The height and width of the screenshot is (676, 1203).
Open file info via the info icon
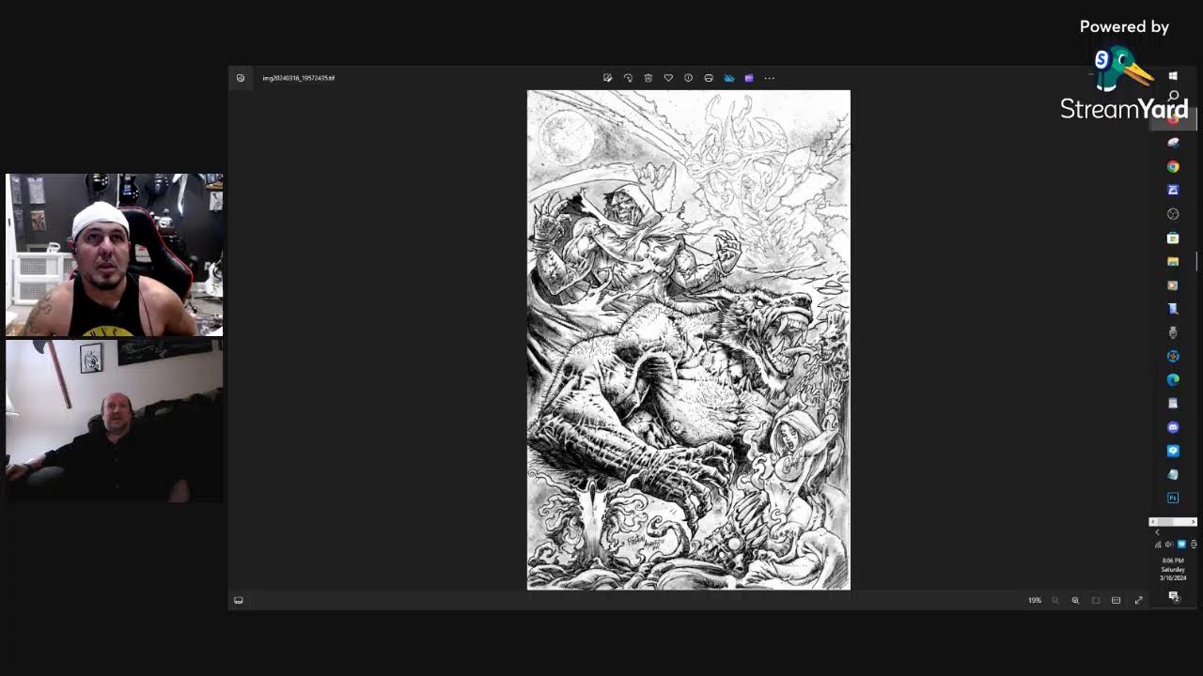coord(688,78)
